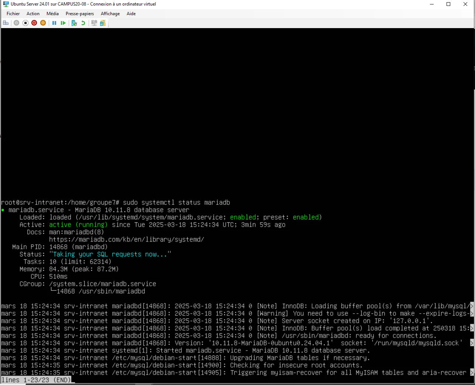Click 'Upgrading MariaDB tables if necessary' log line

pyautogui.click(x=185, y=358)
